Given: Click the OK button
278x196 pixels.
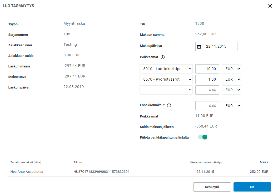Looking at the screenshot, I should click(252, 187).
